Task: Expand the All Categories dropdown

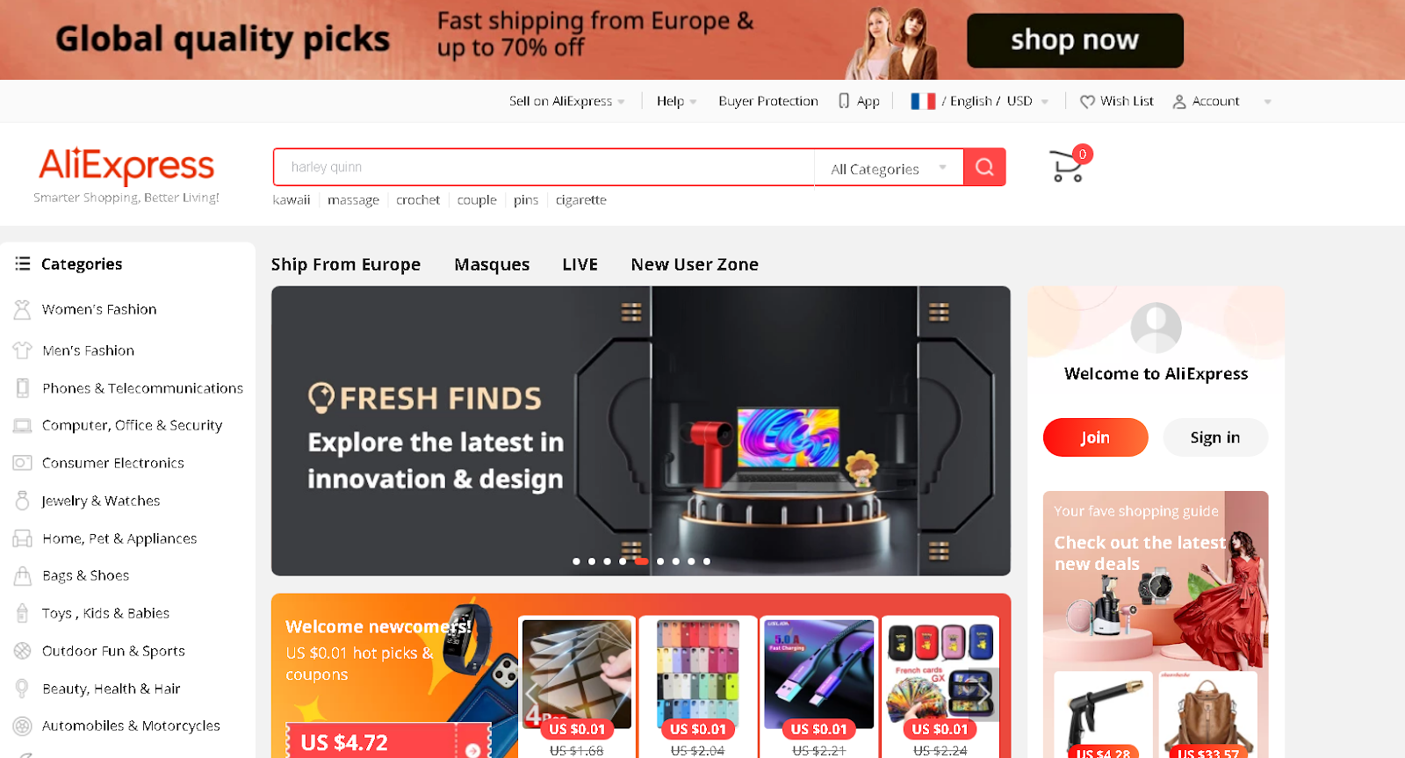Action: point(889,168)
